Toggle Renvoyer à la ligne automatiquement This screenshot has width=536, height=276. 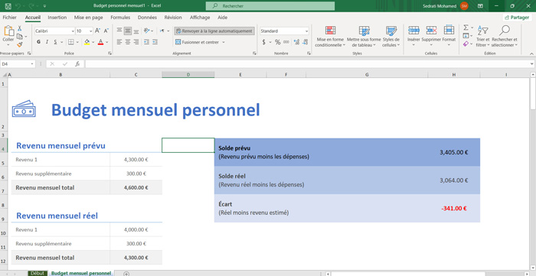(214, 31)
